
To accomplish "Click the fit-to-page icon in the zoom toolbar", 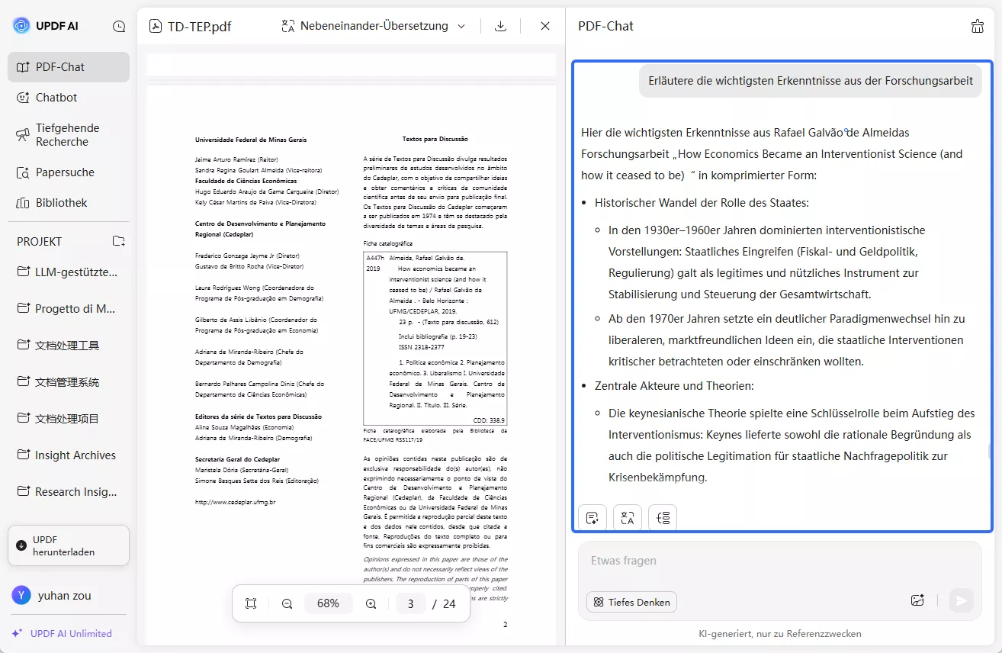I will coord(250,603).
